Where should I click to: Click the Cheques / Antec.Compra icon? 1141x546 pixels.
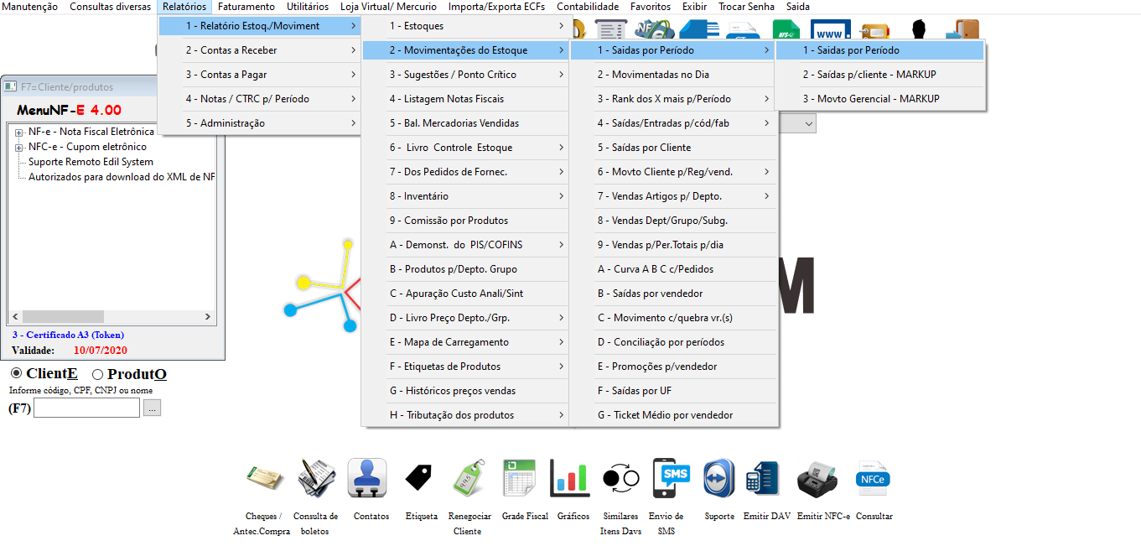click(264, 479)
